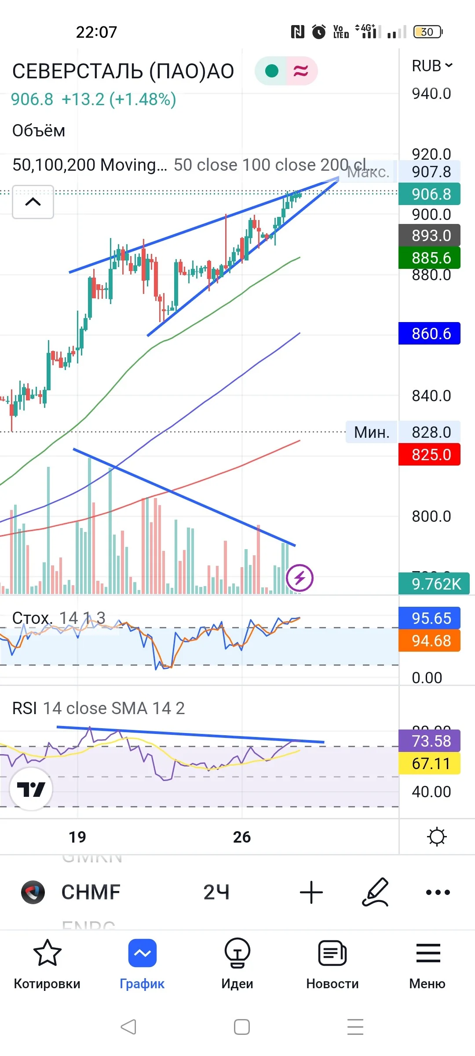The height and width of the screenshot is (1056, 475).
Task: Open the Объём volume indicator label
Action: (x=39, y=131)
